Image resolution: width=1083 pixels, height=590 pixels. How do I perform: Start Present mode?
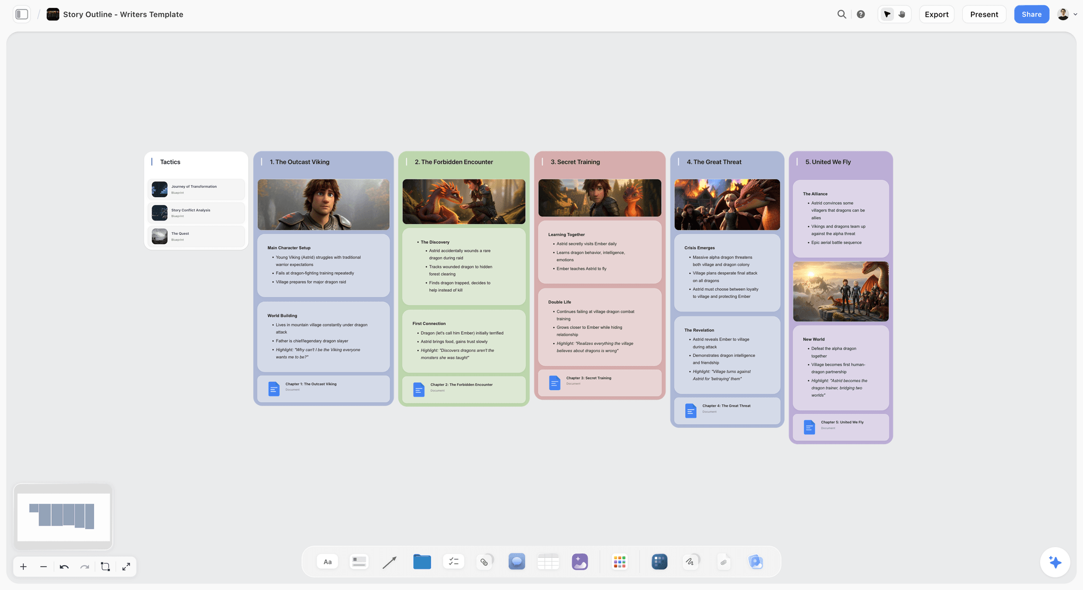tap(984, 14)
